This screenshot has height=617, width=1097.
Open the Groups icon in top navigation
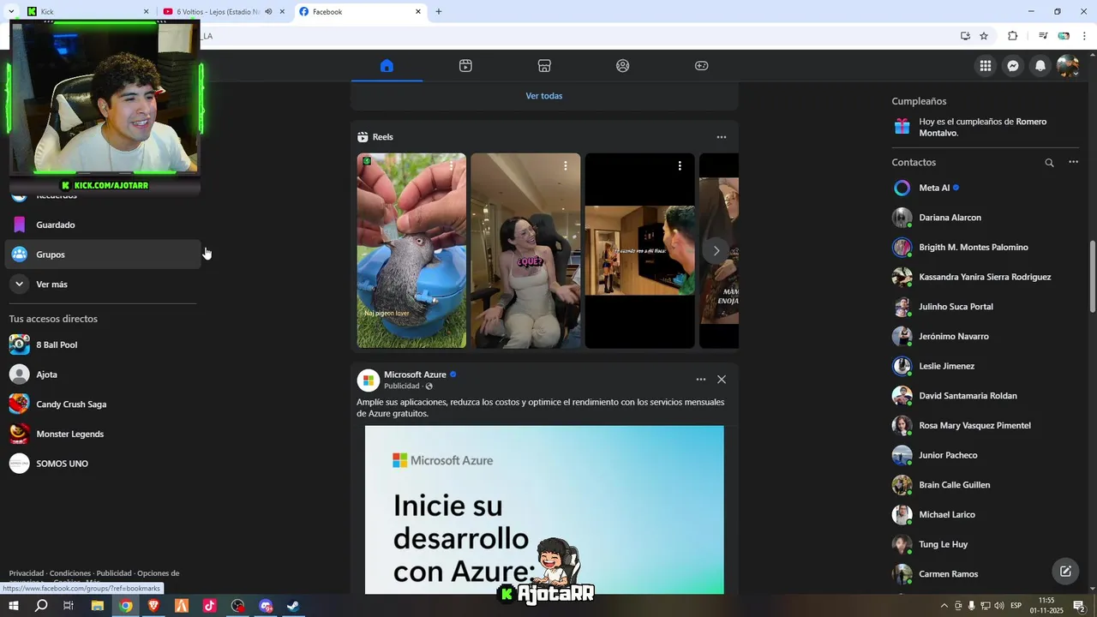[x=623, y=66]
